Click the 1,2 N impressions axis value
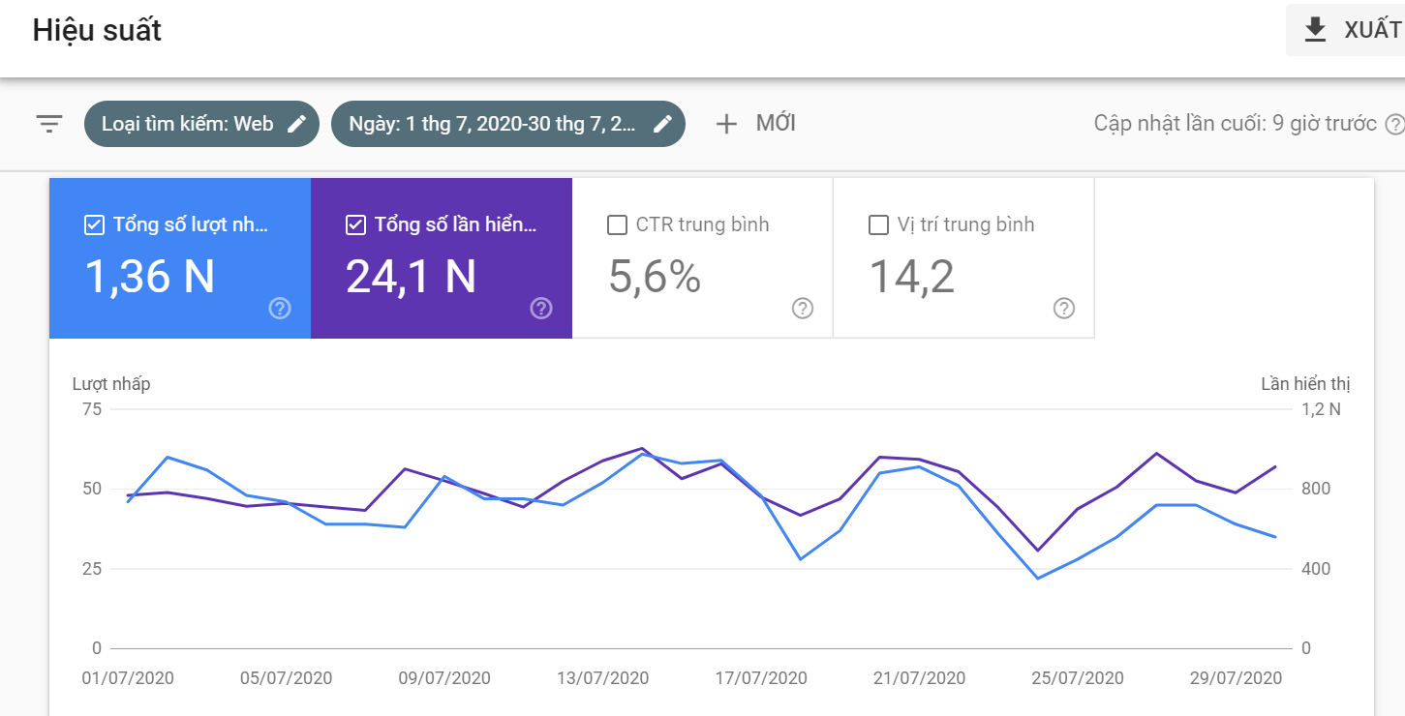Viewport: 1405px width, 716px height. tap(1321, 409)
